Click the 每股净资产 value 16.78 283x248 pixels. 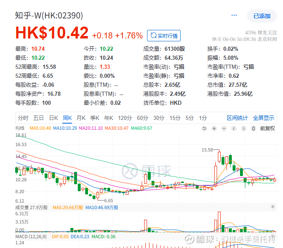54,94
